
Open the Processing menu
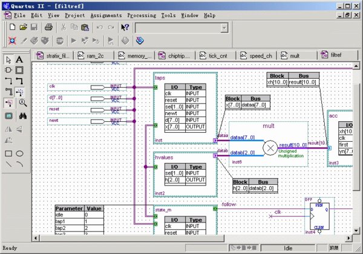[x=142, y=16]
